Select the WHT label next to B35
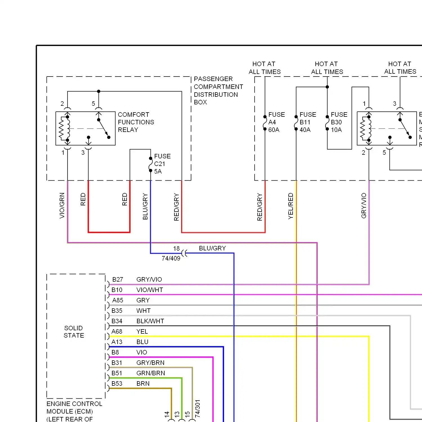Viewport: 422px width, 422px height. tap(143, 311)
